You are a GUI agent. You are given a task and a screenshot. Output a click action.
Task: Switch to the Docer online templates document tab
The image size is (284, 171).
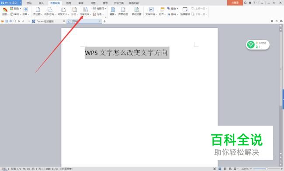tap(45, 21)
